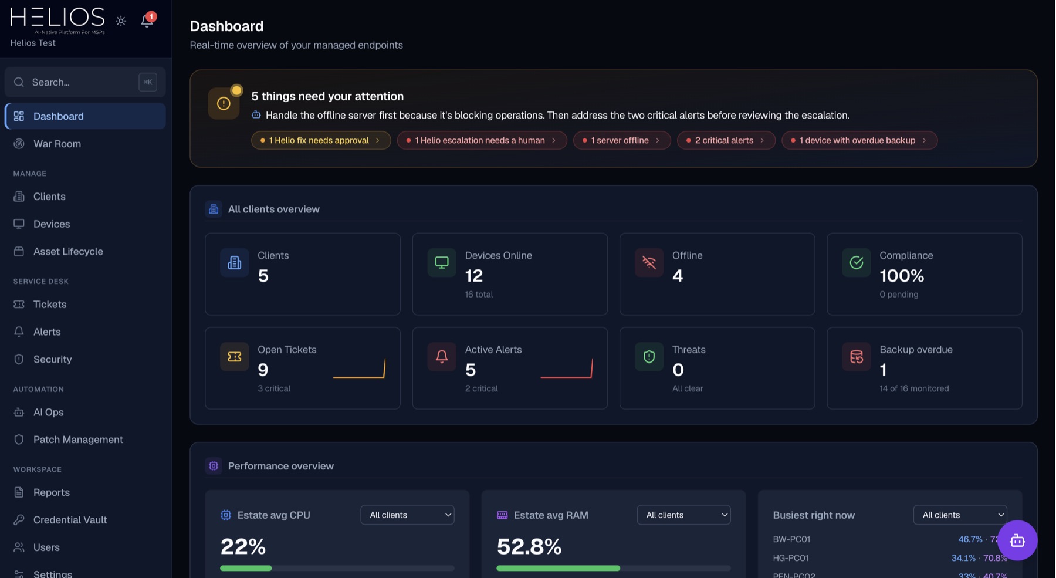Click '14 of 16 monitored' backup text
1056x578 pixels.
point(914,388)
